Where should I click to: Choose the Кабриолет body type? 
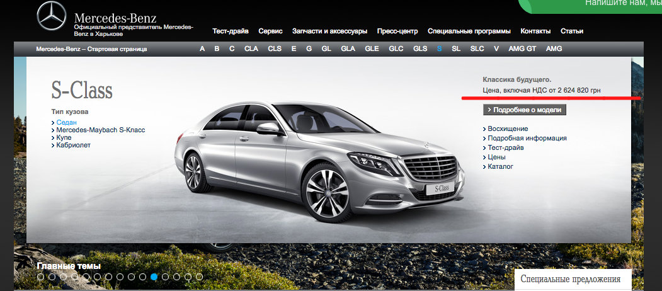(x=74, y=145)
